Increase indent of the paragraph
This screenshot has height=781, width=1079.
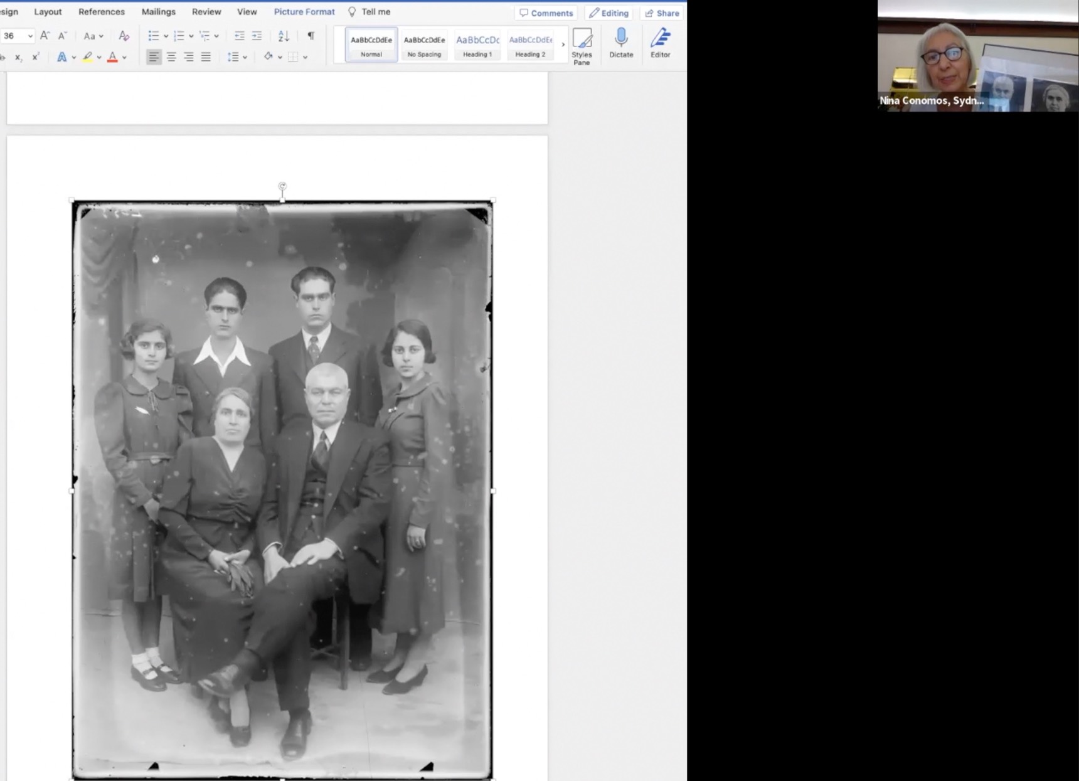point(257,36)
